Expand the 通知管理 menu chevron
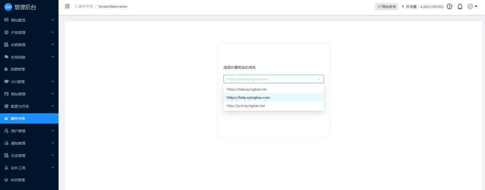485x190 pixels. tap(53, 143)
